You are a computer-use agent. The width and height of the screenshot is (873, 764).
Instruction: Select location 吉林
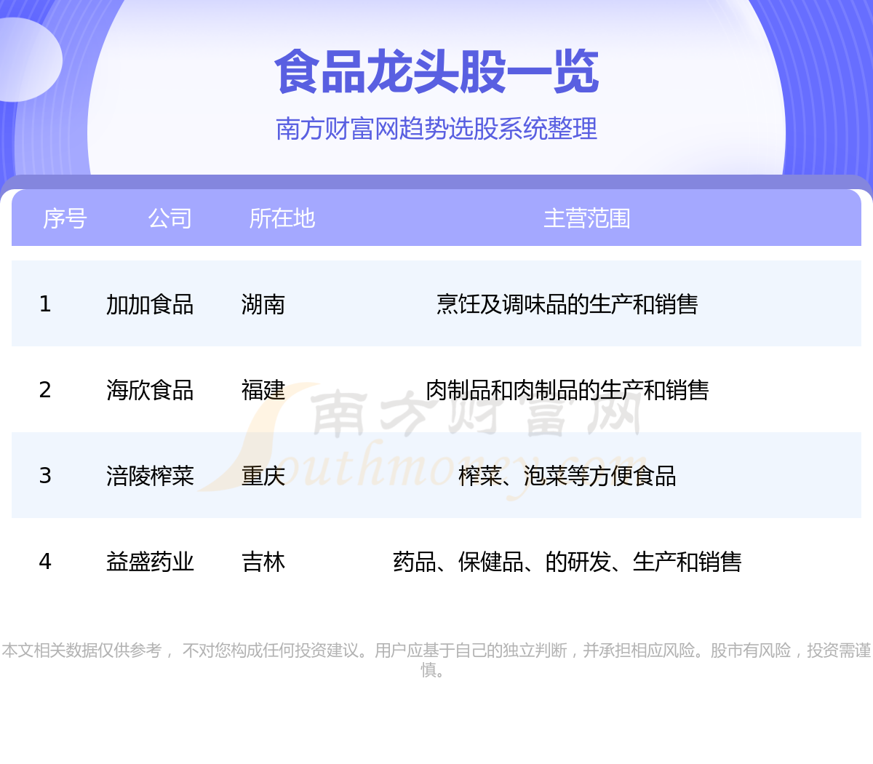(263, 562)
